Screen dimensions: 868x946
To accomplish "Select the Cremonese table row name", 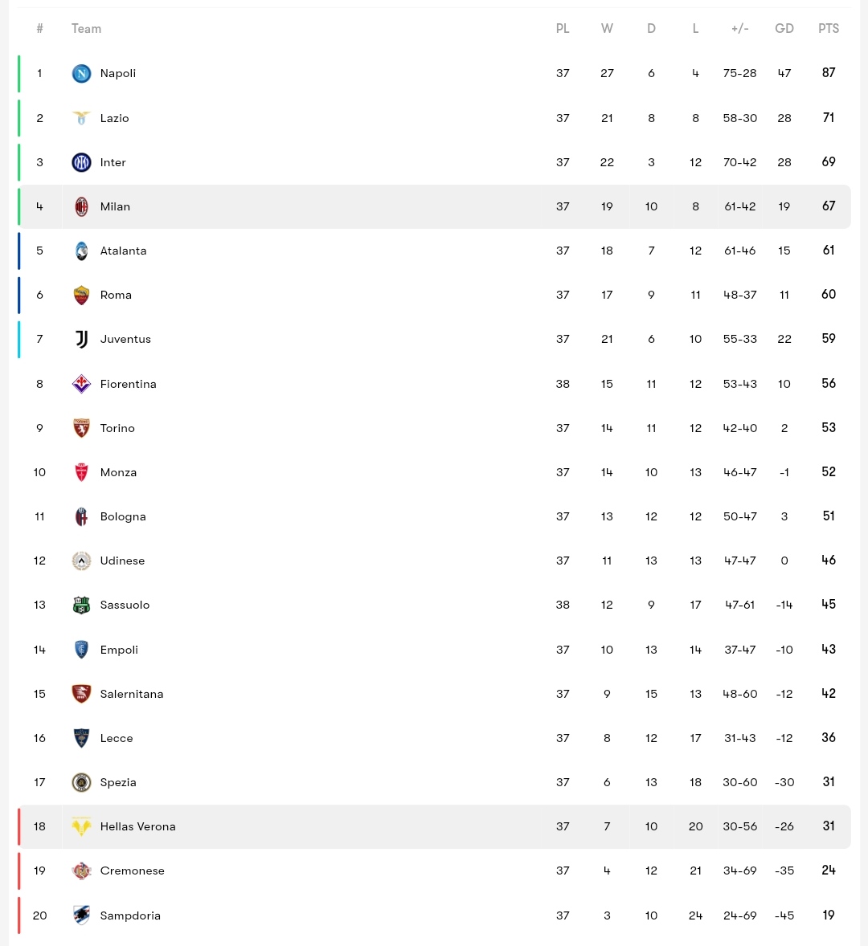I will click(132, 871).
